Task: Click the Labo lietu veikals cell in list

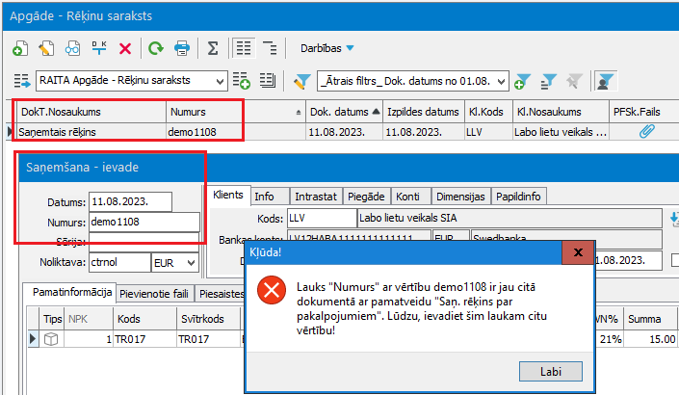Action: (561, 132)
